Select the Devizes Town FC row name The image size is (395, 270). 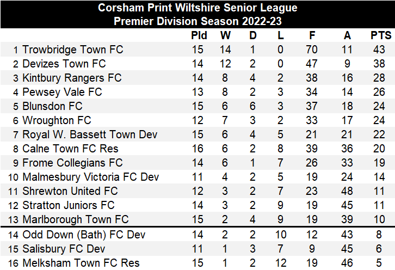click(64, 64)
